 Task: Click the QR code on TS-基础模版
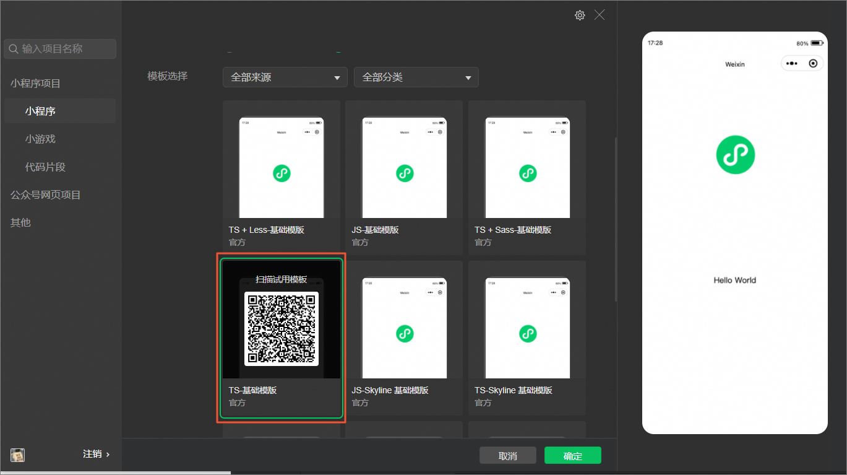pyautogui.click(x=282, y=329)
